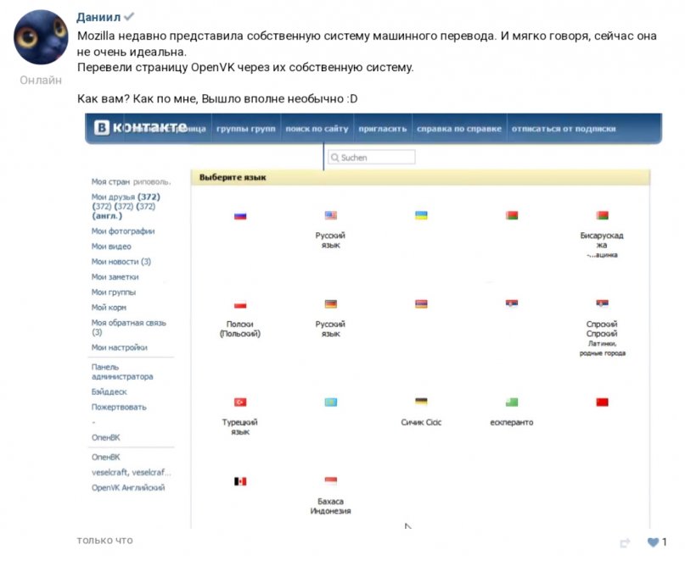Image resolution: width=685 pixels, height=561 pixels.
Task: Select Бахаса Индонезия label
Action: (331, 506)
